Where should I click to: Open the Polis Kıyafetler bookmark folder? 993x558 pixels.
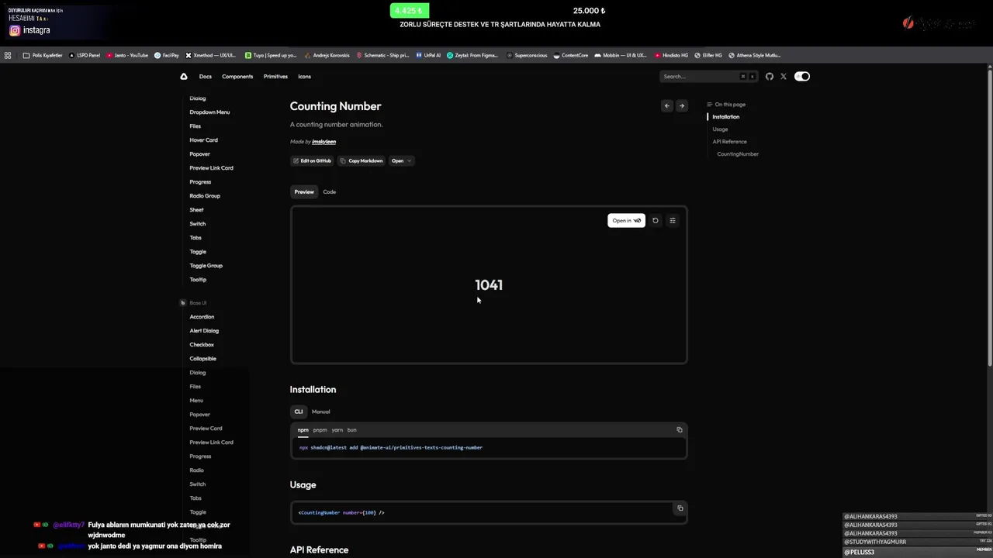(x=43, y=55)
